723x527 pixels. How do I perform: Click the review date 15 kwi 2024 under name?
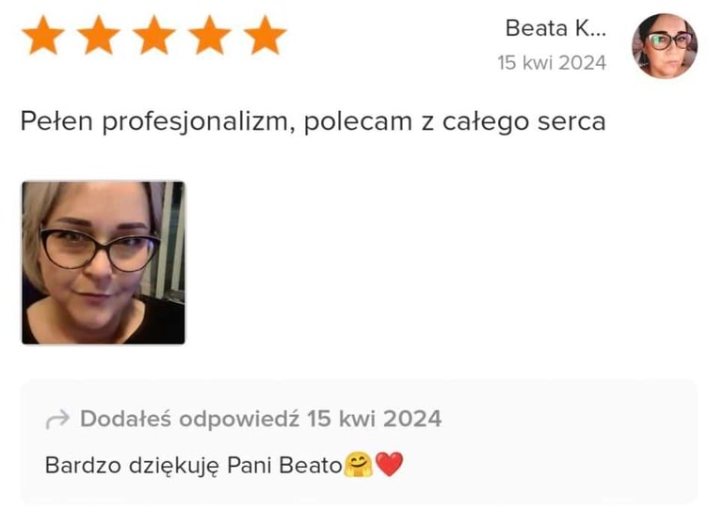(552, 63)
